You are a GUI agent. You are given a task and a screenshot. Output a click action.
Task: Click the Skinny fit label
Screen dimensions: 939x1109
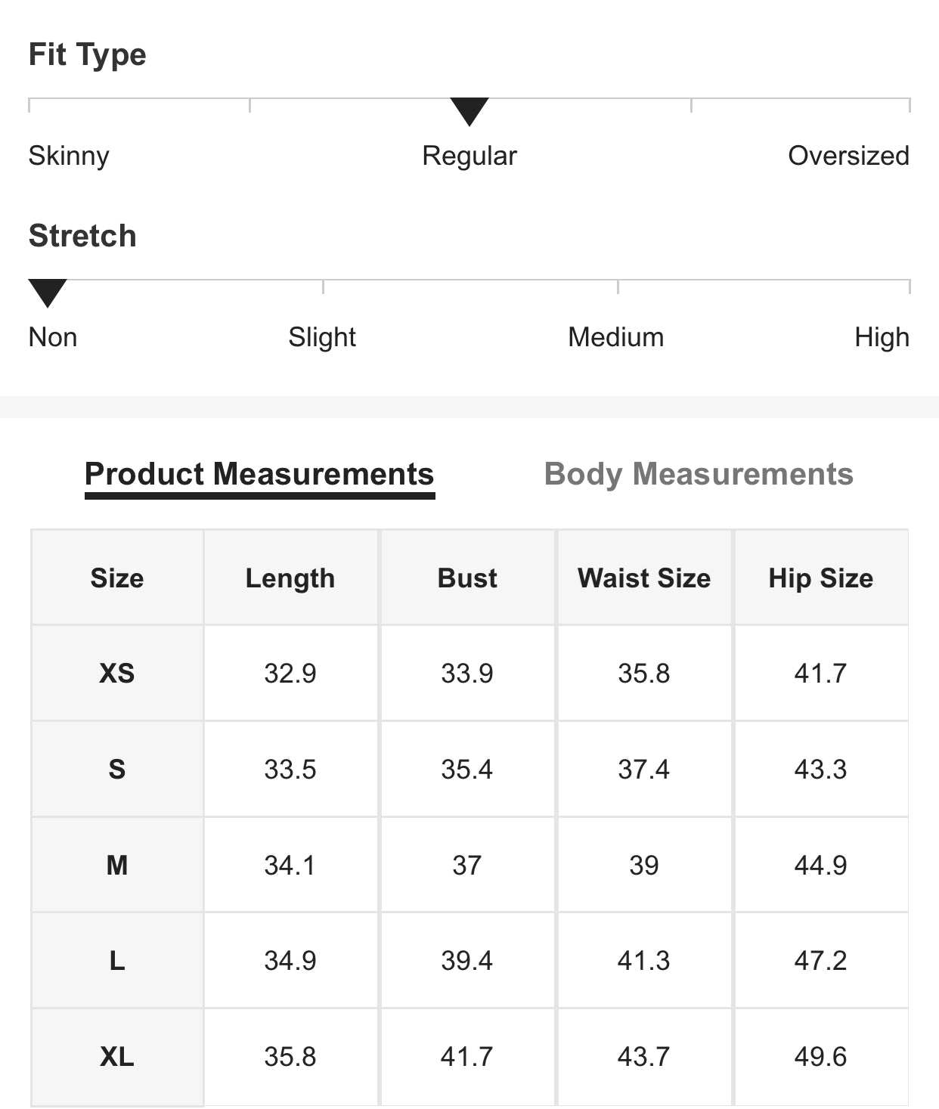tap(69, 156)
